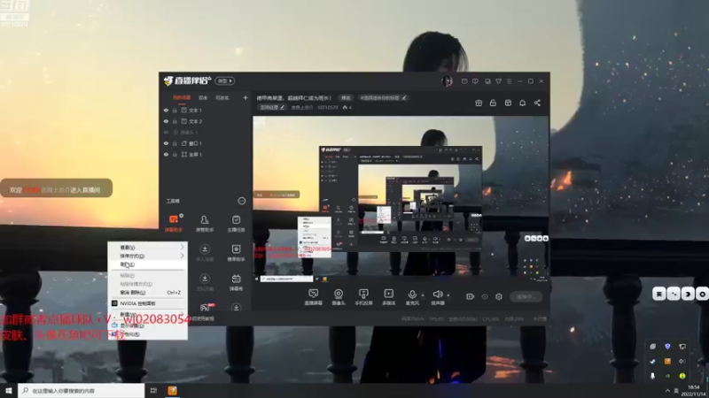
Task: Expand the 排序方式 submenu arrow
Action: (x=182, y=256)
